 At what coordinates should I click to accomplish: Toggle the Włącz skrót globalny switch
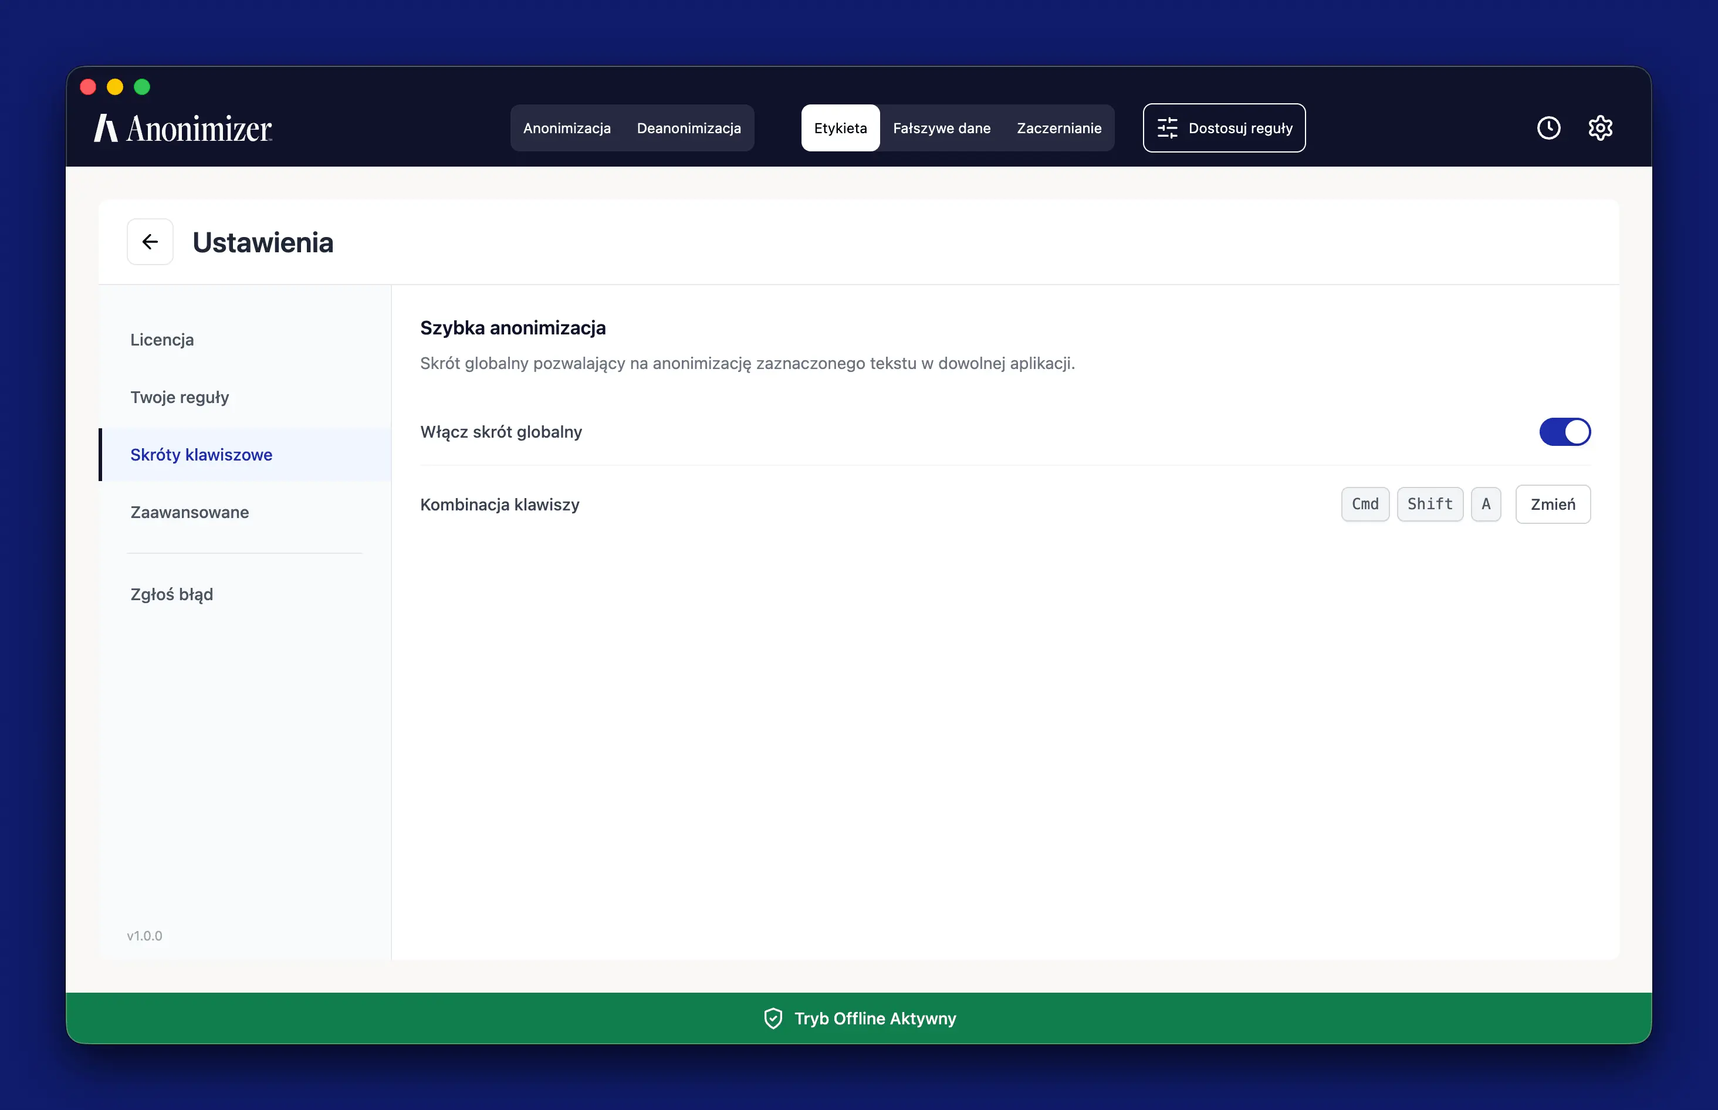click(1564, 431)
